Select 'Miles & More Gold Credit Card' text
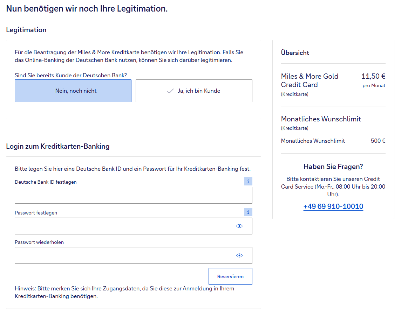 pyautogui.click(x=310, y=80)
